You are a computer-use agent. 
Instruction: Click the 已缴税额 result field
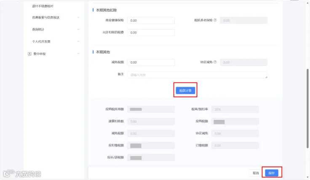pos(235,145)
